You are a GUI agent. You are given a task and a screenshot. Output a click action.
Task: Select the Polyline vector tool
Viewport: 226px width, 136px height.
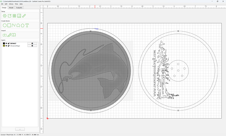(x=13, y=25)
